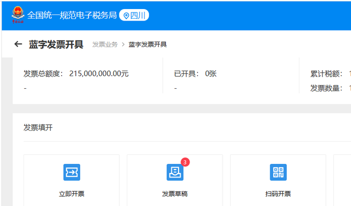Click the location pin icon beside 四川
Viewport: 351px width, 206px height.
pos(126,16)
